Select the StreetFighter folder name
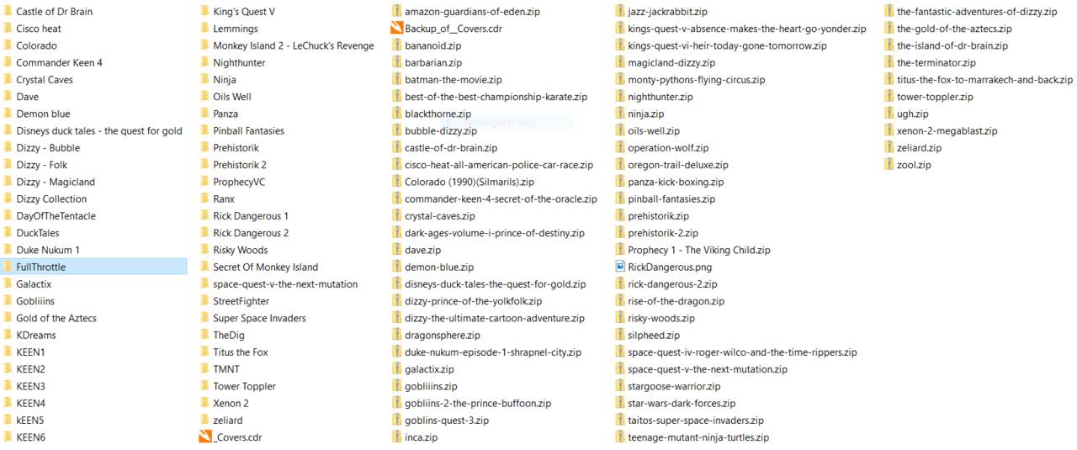Screen dimensions: 1077x450 pos(241,301)
